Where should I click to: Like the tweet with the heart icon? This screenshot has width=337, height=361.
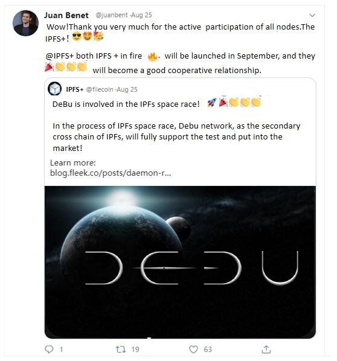coord(193,350)
